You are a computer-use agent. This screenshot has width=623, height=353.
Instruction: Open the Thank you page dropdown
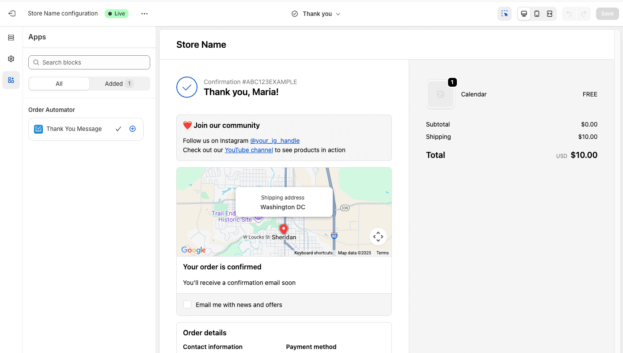coord(316,14)
